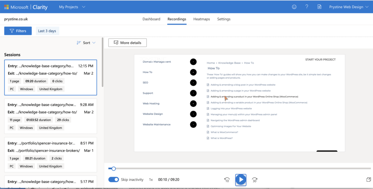Click the SEO category in the recording
The height and width of the screenshot is (189, 373).
tap(146, 83)
